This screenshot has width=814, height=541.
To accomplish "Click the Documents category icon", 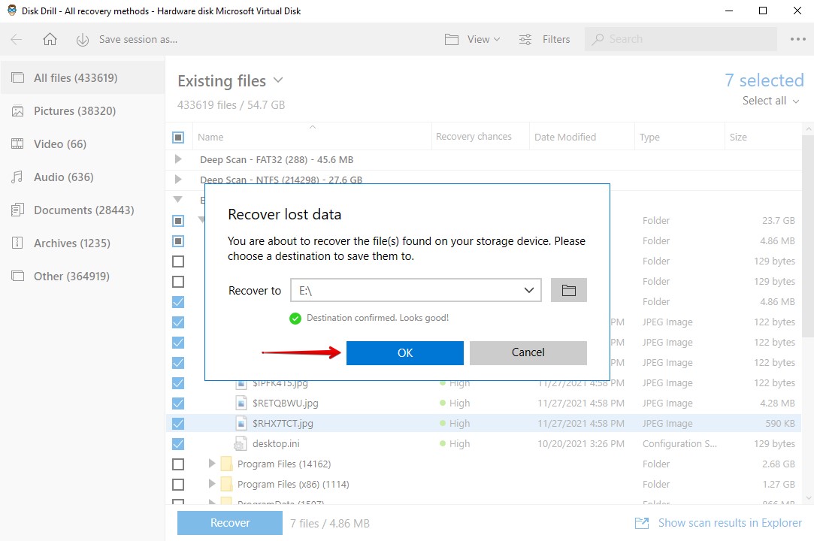I will [17, 210].
